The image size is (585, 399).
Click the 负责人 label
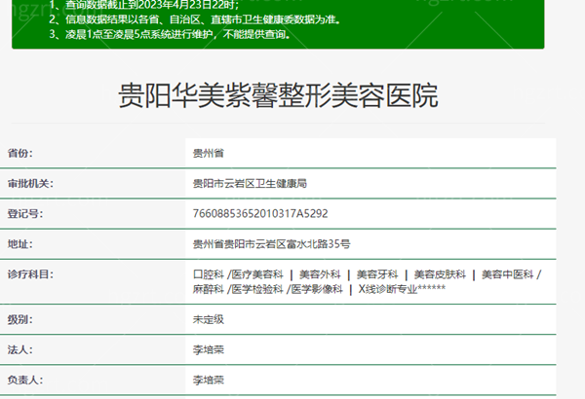click(25, 380)
